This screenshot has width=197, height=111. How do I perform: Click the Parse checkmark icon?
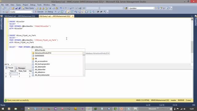pos(59,12)
